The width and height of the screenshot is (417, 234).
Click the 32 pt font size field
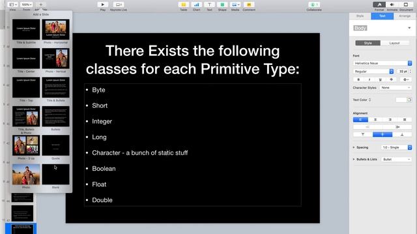(403, 71)
